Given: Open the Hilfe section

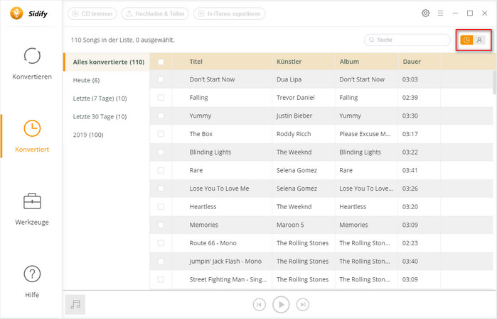Looking at the screenshot, I should coord(32,281).
